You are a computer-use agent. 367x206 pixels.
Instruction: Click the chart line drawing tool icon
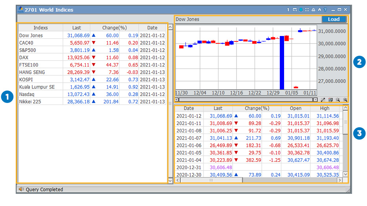click(323, 100)
